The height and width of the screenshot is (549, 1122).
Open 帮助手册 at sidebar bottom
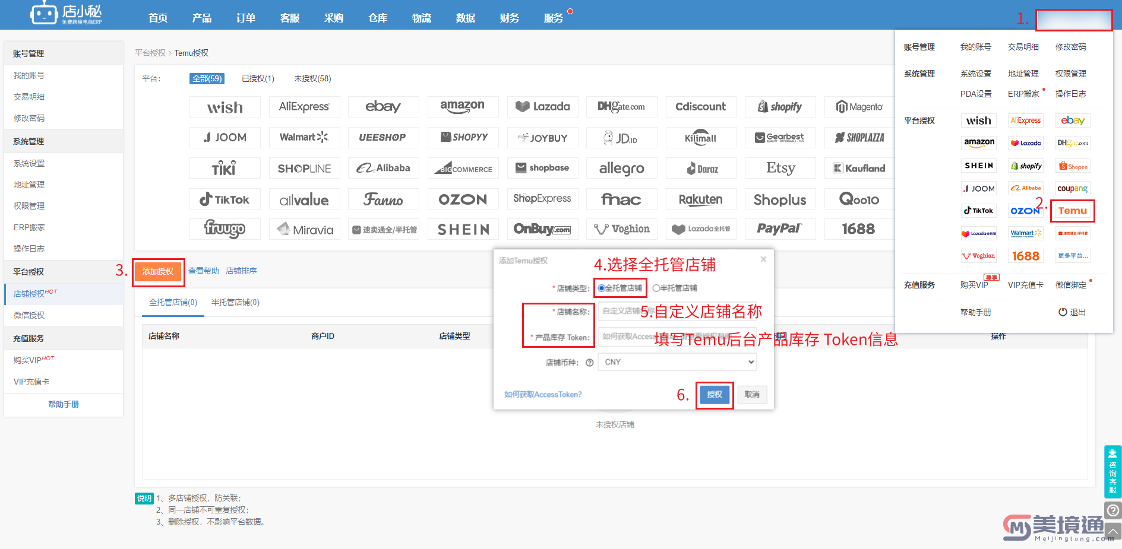click(x=64, y=404)
